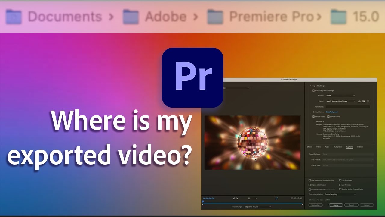This screenshot has width=385, height=217.
Task: Click the aspect ratio correction icon below preview
Action: click(x=276, y=198)
